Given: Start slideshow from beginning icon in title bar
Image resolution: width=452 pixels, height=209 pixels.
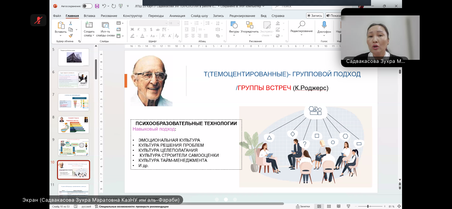Looking at the screenshot, I should pyautogui.click(x=121, y=6).
